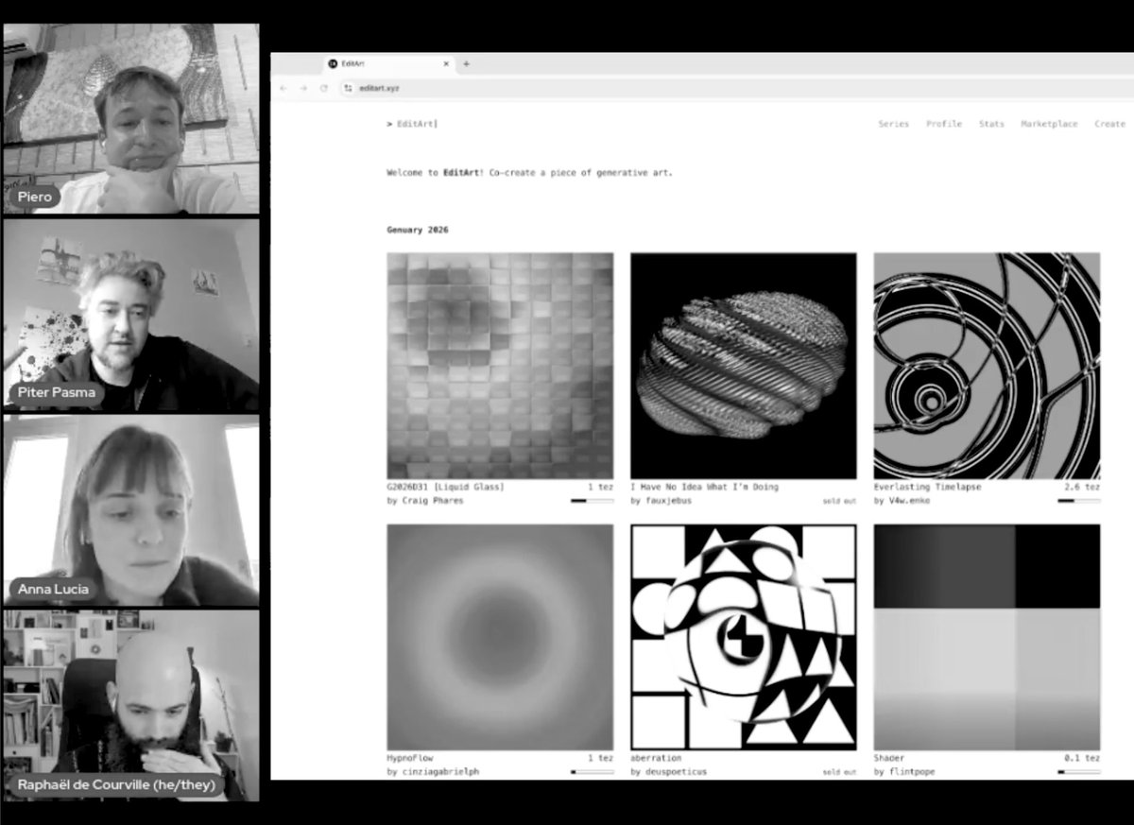Click the 0.1 tez price label

coord(1082,758)
